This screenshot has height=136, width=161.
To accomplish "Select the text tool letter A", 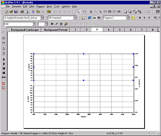I will (x=91, y=12).
